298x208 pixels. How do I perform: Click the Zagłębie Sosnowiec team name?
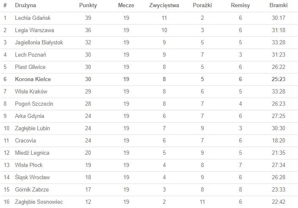pos(39,202)
